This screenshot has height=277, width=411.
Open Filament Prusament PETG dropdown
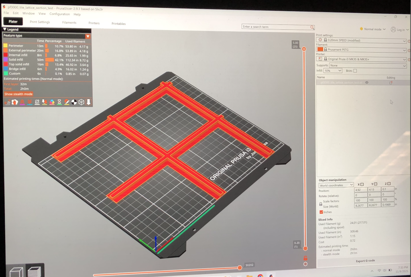pyautogui.click(x=361, y=50)
